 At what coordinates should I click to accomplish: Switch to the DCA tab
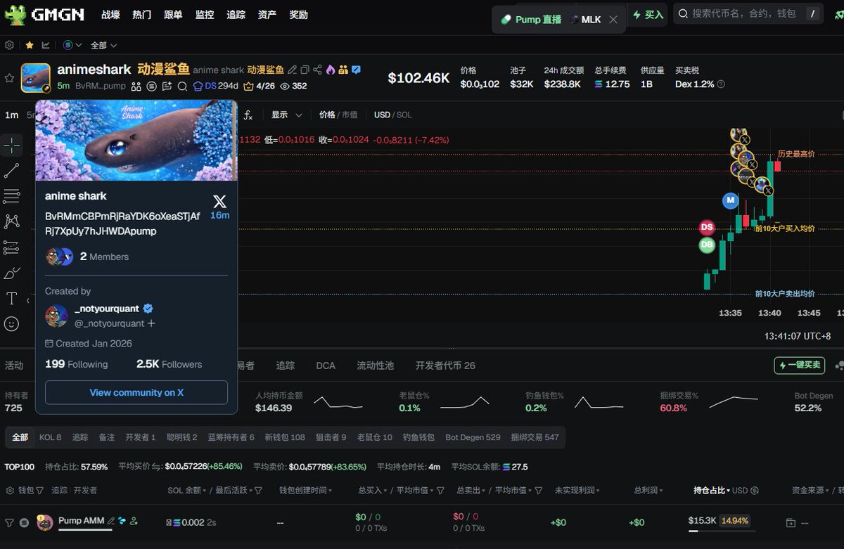pyautogui.click(x=326, y=366)
